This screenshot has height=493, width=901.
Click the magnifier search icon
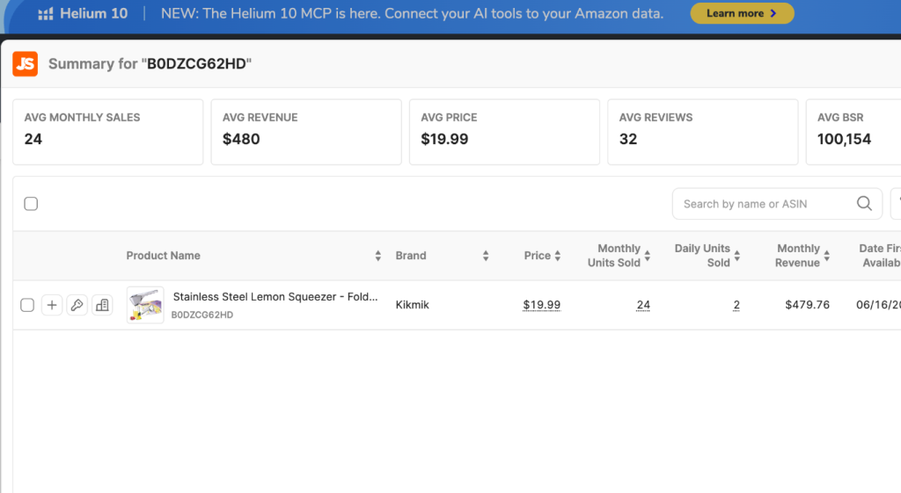[x=864, y=204]
